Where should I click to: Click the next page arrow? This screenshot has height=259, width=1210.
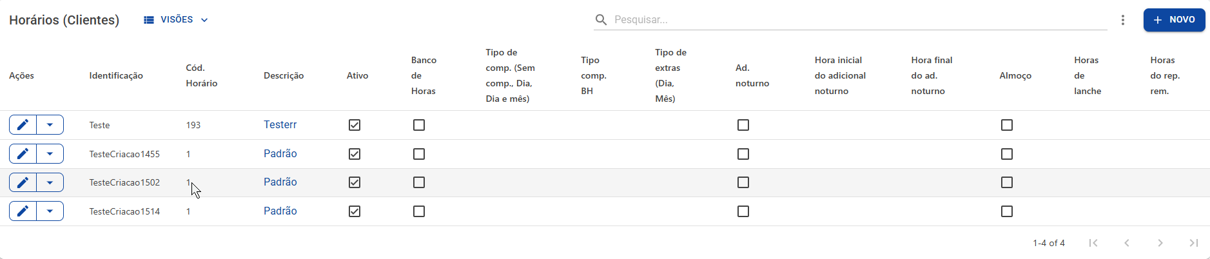[1160, 243]
